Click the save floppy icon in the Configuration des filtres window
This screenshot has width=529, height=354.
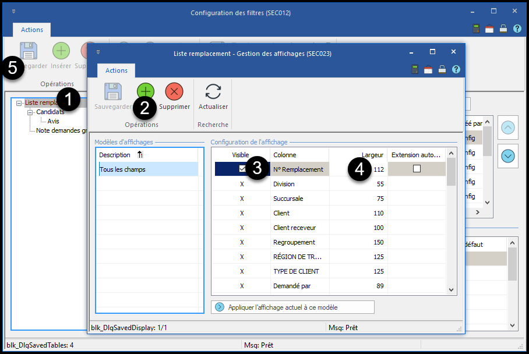[x=29, y=51]
